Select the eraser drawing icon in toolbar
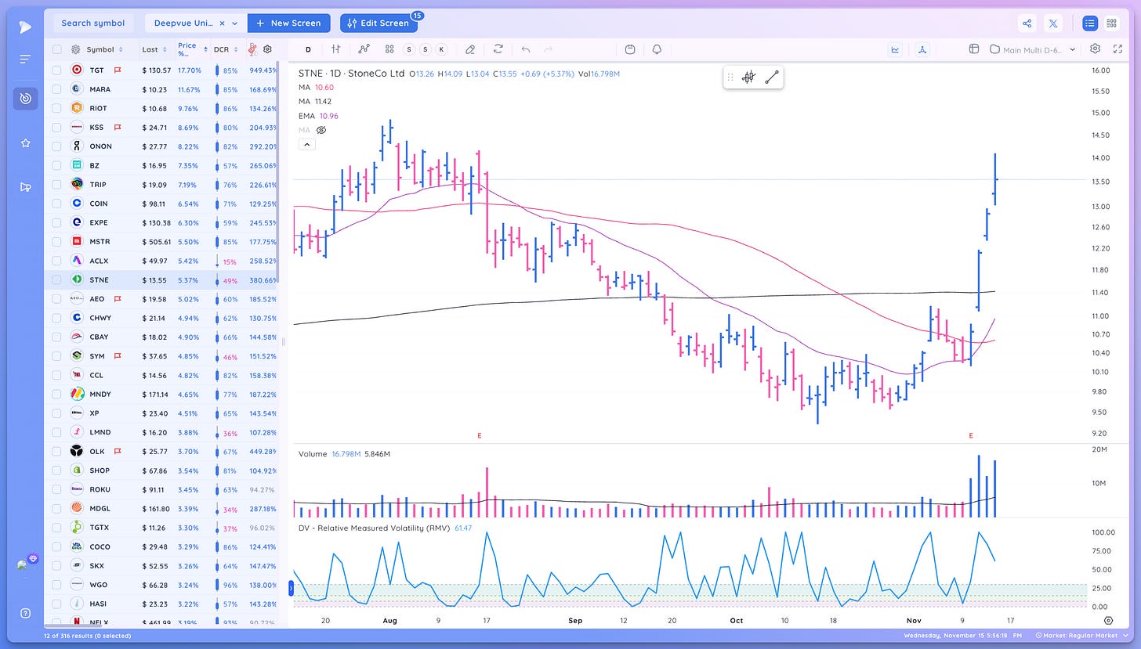1141x649 pixels. coord(470,49)
